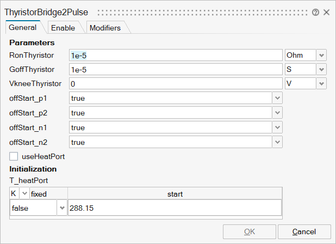Switch to the Enable tab
The height and width of the screenshot is (244, 336).
coord(63,28)
